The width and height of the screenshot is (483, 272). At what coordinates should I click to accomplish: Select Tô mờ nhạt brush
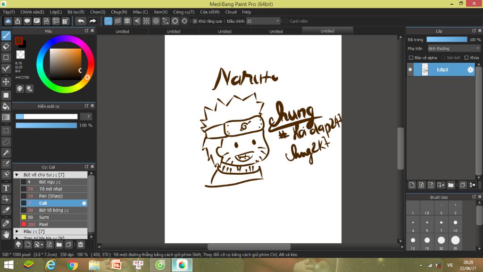pyautogui.click(x=54, y=189)
